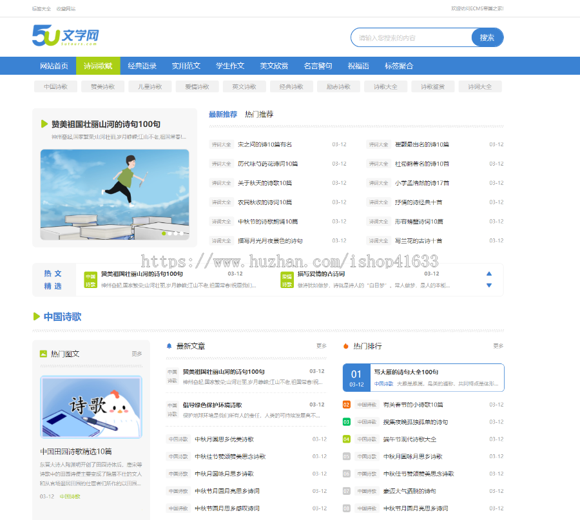The height and width of the screenshot is (520, 580).
Task: Click the green 爱情诗歌 badge in hot picks
Action: [287, 280]
